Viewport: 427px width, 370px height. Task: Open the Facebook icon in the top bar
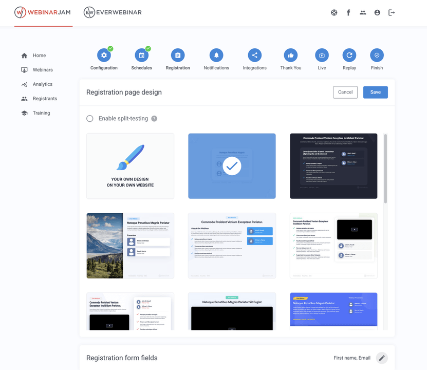pos(348,12)
